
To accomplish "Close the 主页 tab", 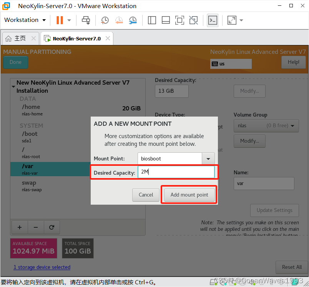I will [x=34, y=38].
